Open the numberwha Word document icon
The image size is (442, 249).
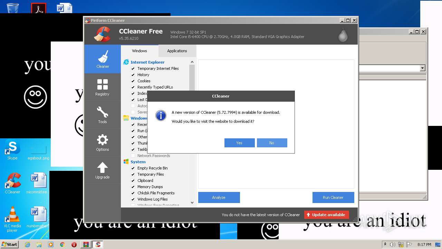pos(38,217)
